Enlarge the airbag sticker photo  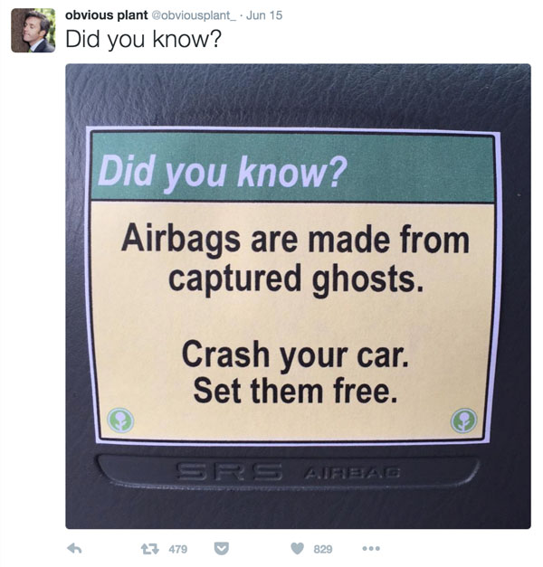click(x=298, y=296)
